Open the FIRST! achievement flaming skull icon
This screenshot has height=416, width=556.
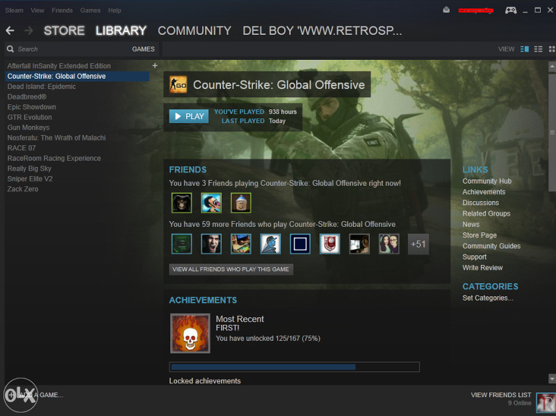(190, 333)
